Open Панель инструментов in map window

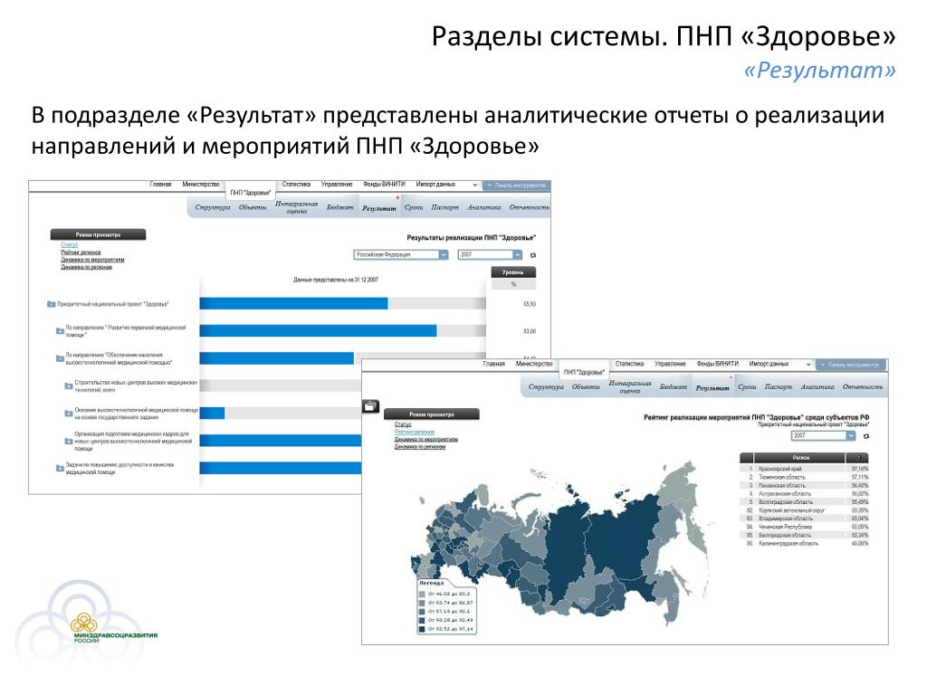[851, 366]
